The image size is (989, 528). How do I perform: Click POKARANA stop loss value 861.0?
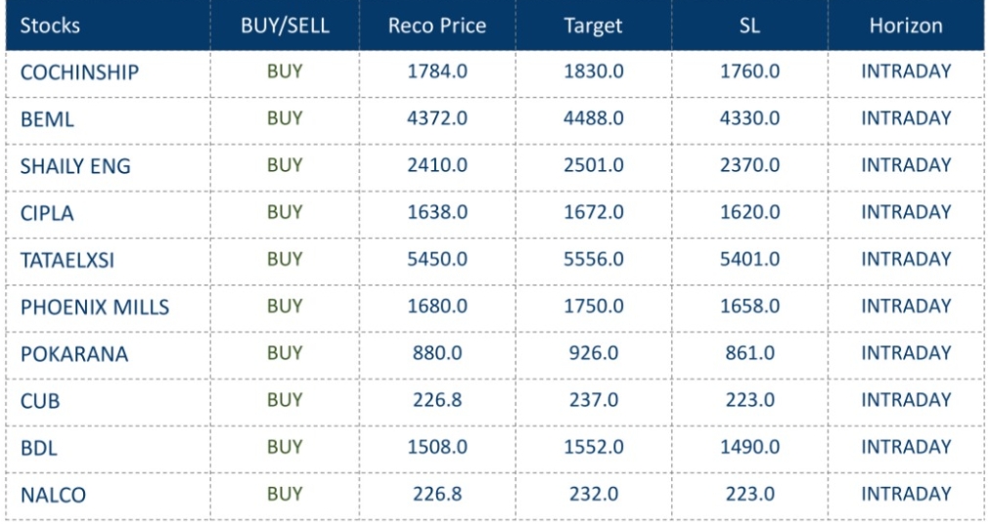pyautogui.click(x=750, y=353)
